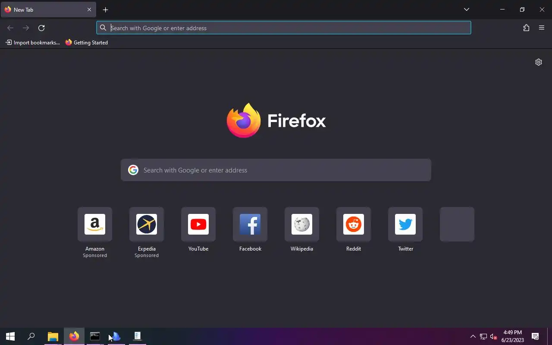Open the Facebook shortcut tile

pos(250,224)
